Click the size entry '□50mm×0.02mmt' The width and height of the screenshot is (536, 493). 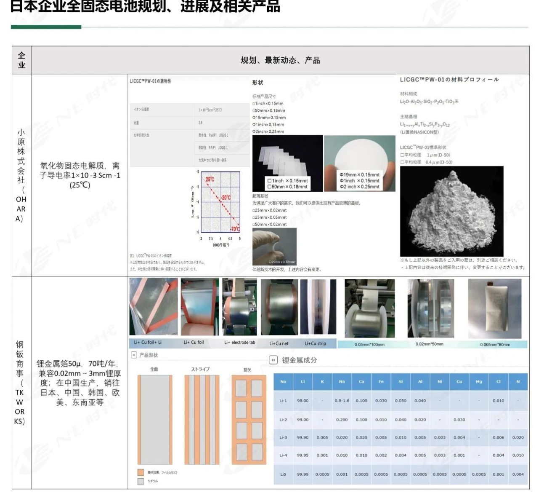269,225
